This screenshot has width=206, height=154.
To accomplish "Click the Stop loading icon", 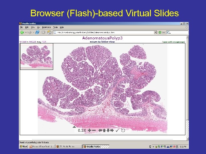I will tap(43, 32).
